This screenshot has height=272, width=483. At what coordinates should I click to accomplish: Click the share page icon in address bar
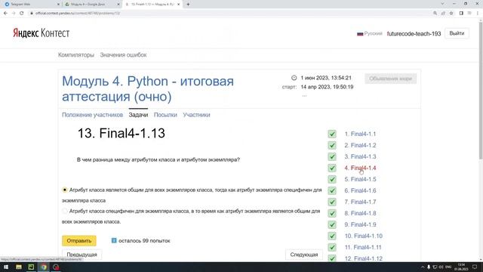(x=443, y=14)
